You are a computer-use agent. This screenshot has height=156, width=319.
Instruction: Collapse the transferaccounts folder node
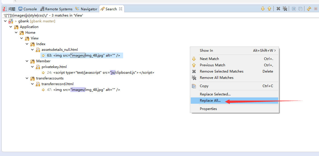pos(27,78)
